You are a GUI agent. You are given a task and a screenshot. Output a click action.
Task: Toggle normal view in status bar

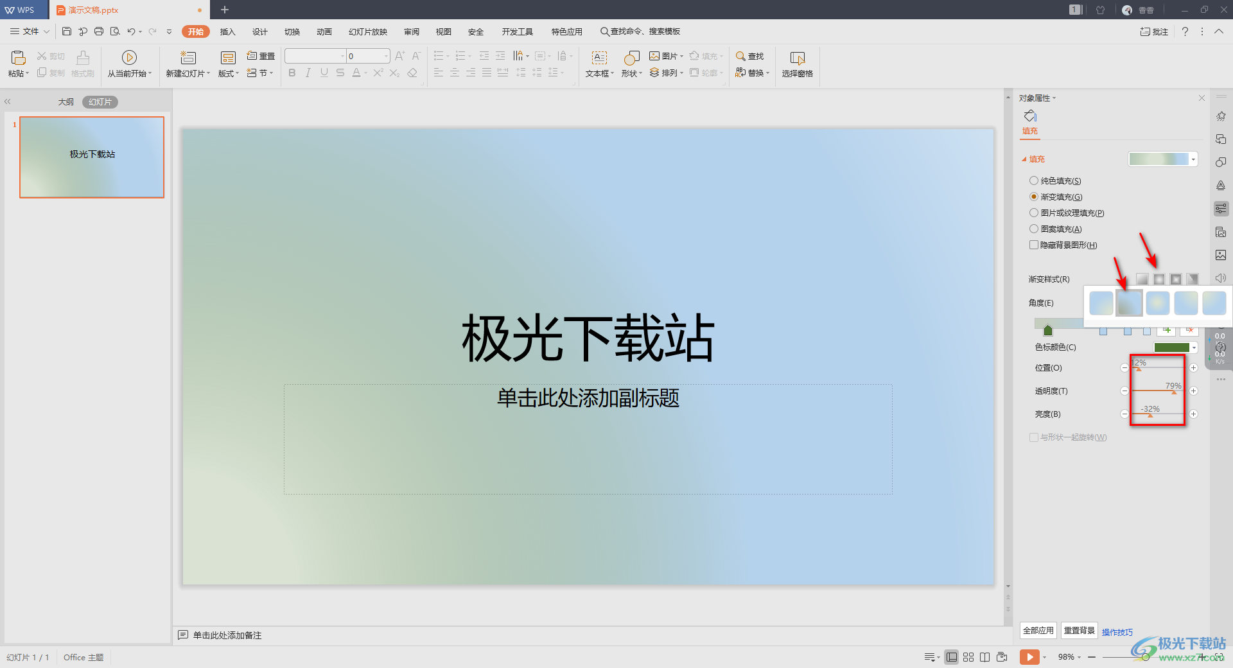coord(952,657)
